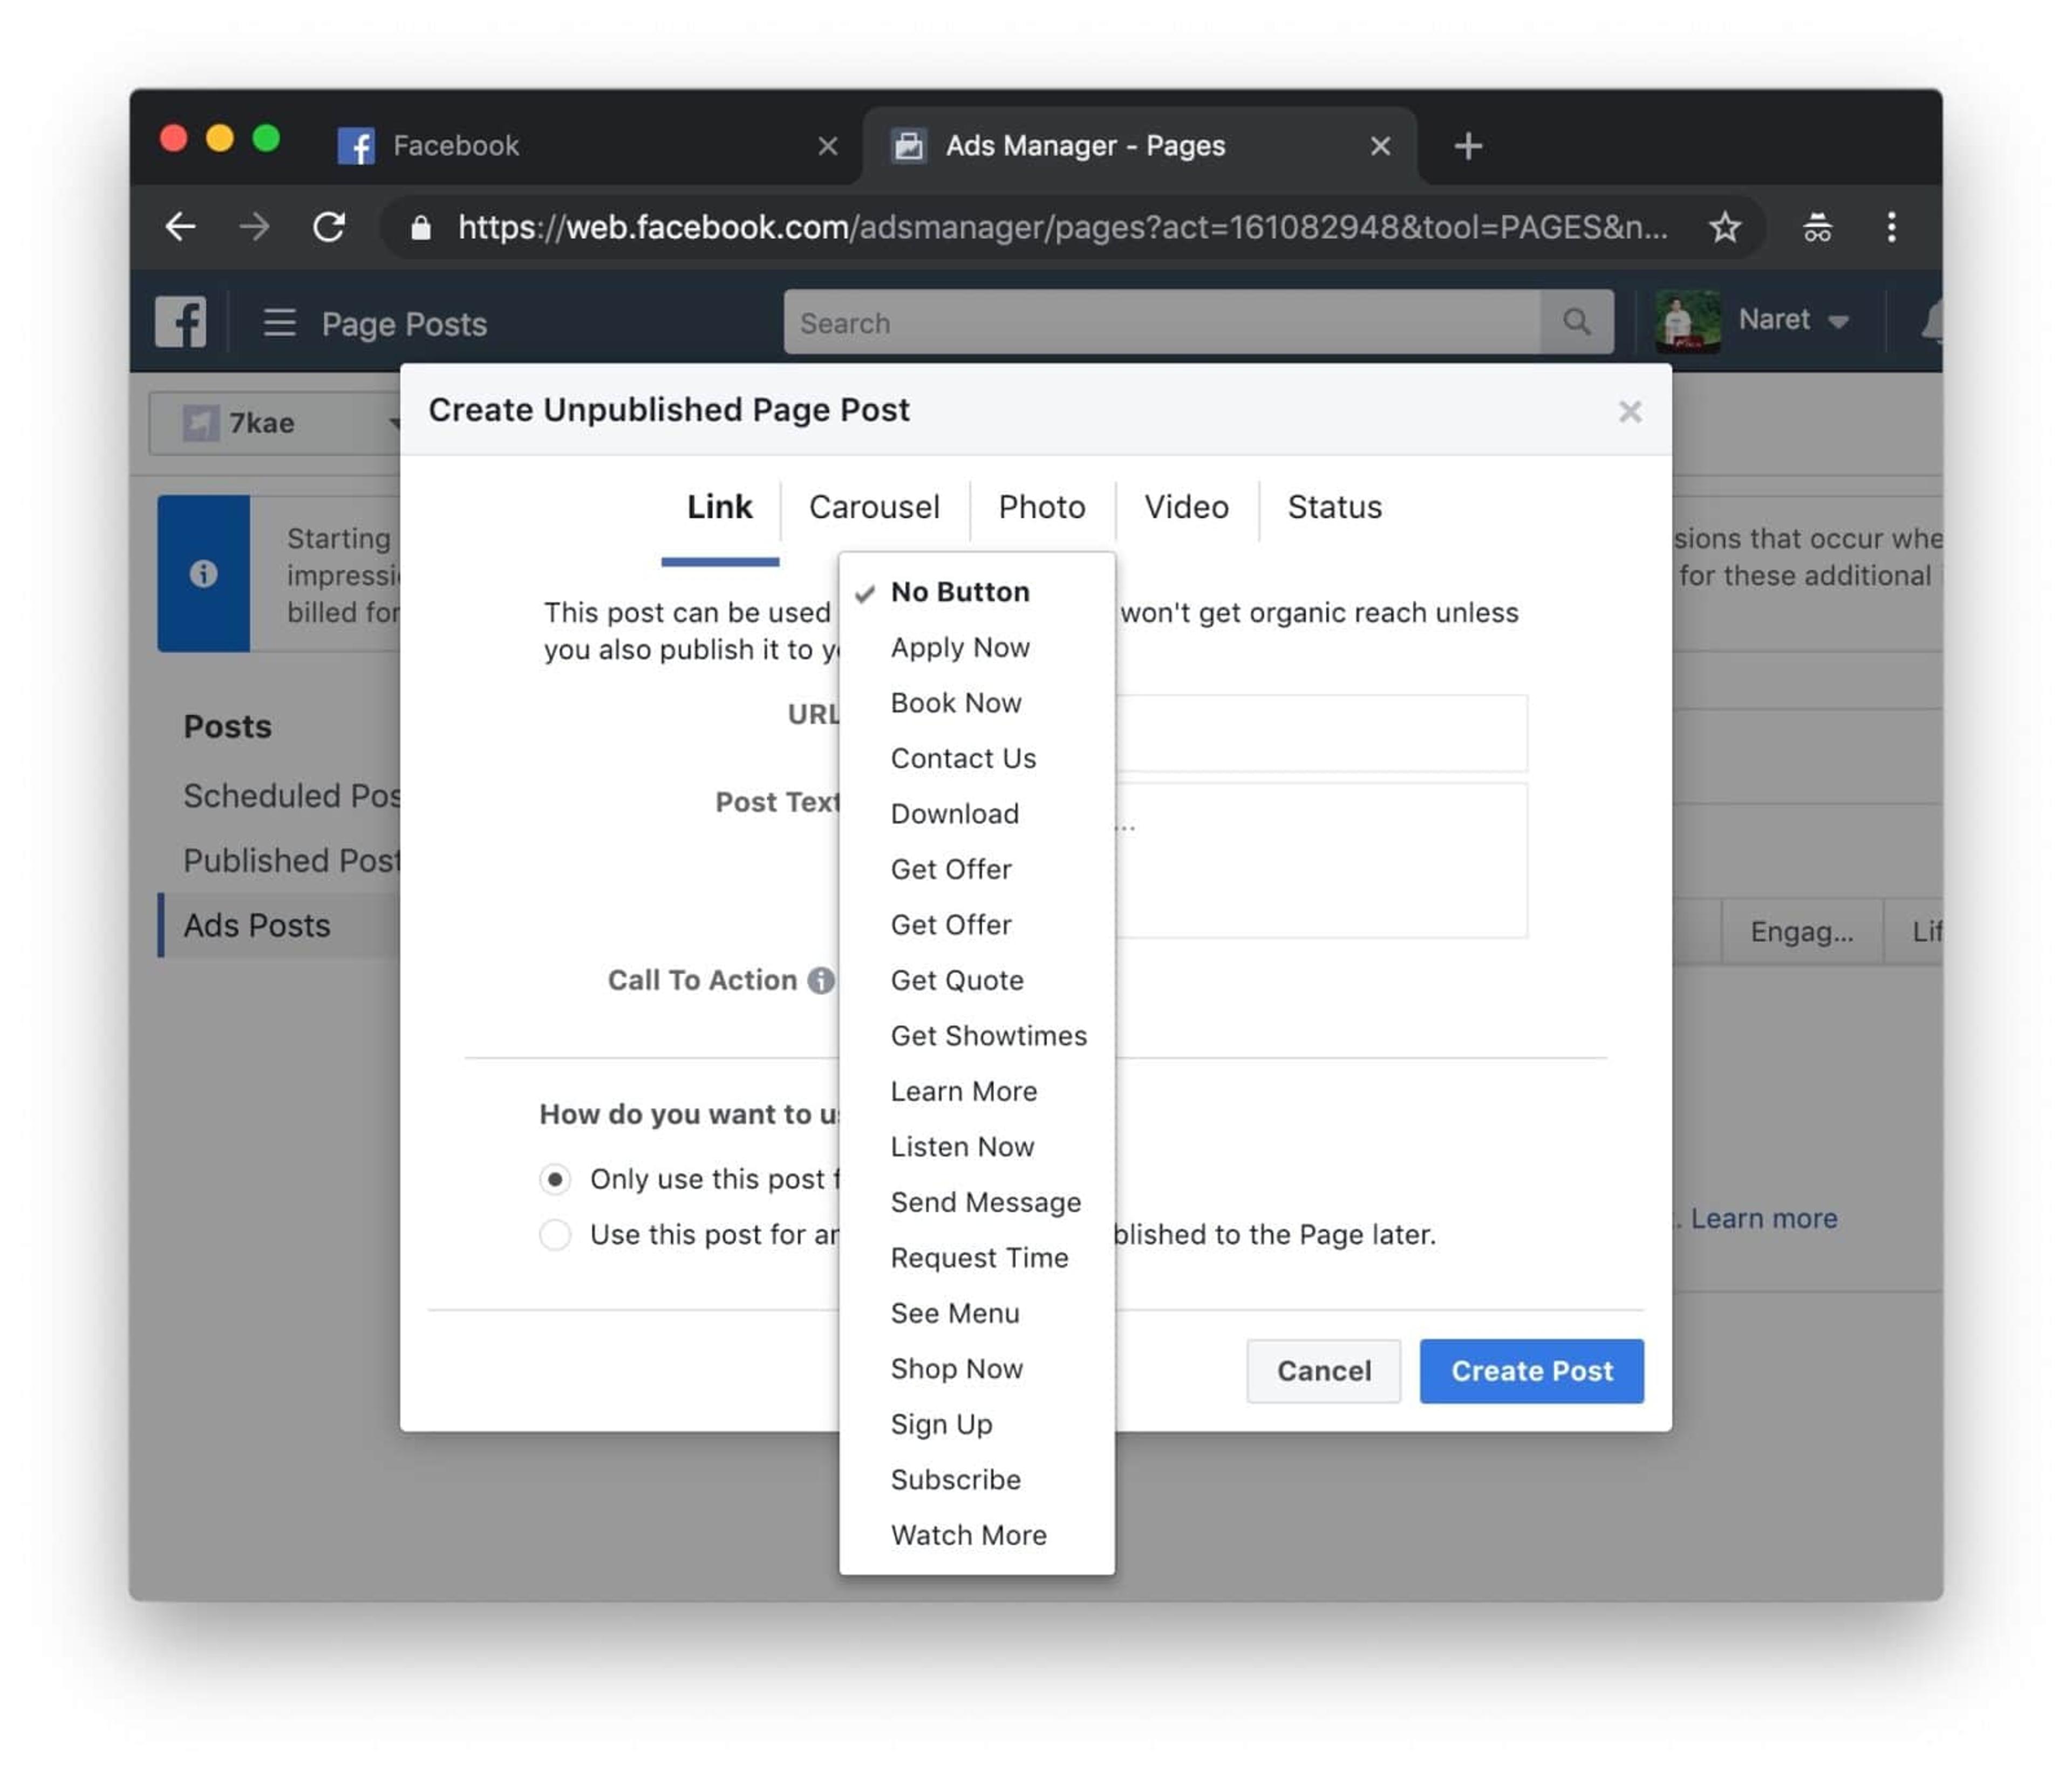Switch to the Video tab
Viewport: 2072px width, 1771px height.
(1186, 507)
